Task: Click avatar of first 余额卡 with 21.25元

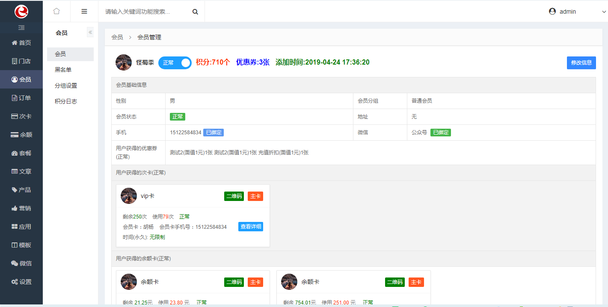Action: pyautogui.click(x=129, y=282)
